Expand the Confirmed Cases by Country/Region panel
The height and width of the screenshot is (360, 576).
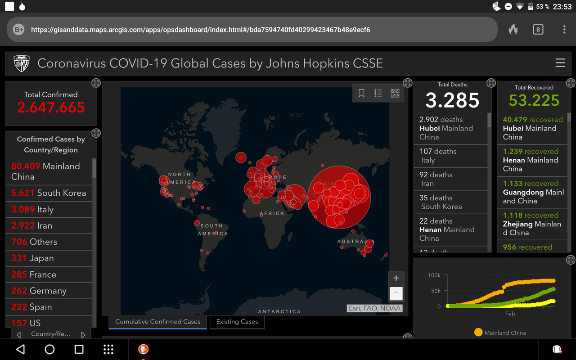pos(96,133)
